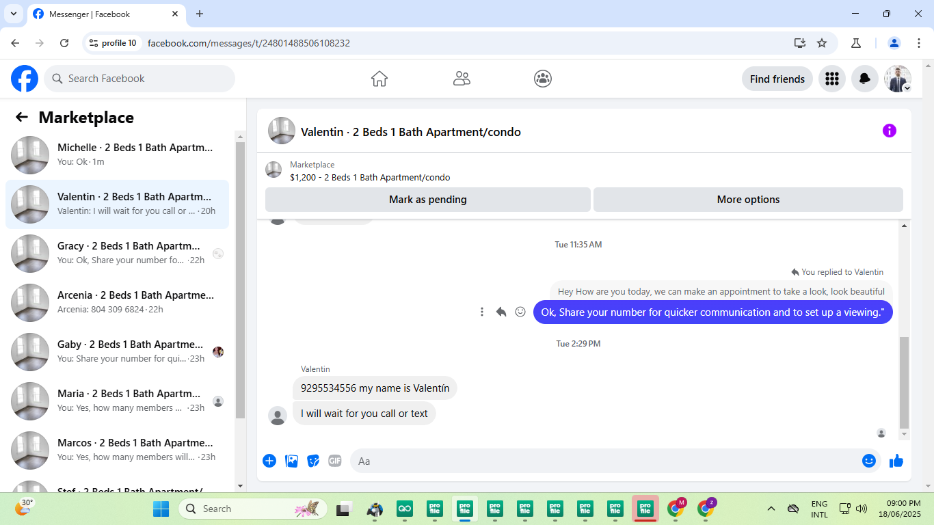Click the chat scrollbar up arrow
This screenshot has width=934, height=525.
(x=905, y=226)
